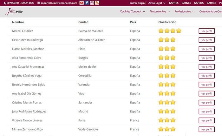Viewport: 222px width, 136px height.
Task: Open the Instagram social icon
Action: pos(92,3)
